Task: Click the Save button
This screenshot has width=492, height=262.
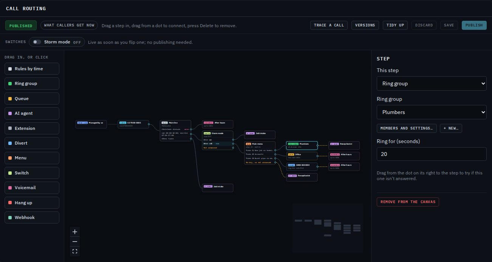Action: 449,25
